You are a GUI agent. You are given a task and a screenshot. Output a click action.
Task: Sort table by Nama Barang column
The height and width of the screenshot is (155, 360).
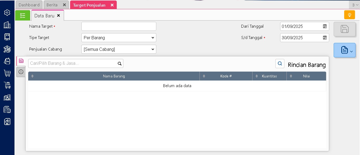pos(114,76)
